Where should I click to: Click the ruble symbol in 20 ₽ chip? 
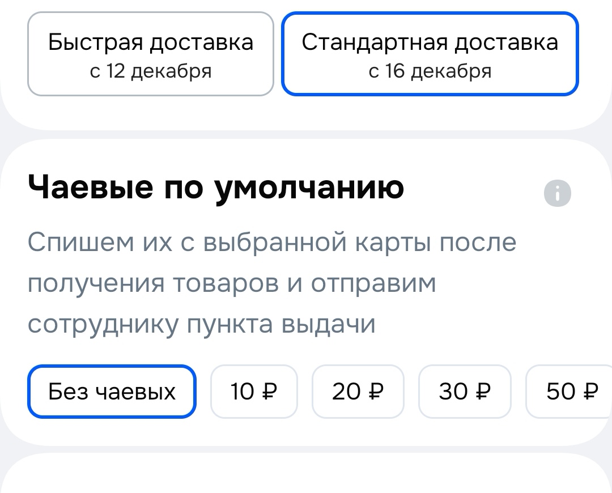(376, 392)
